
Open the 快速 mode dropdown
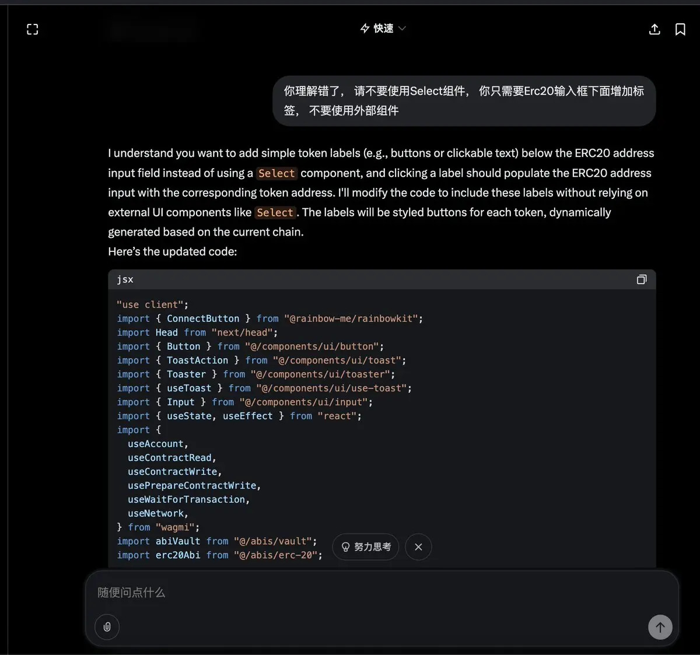coord(383,29)
